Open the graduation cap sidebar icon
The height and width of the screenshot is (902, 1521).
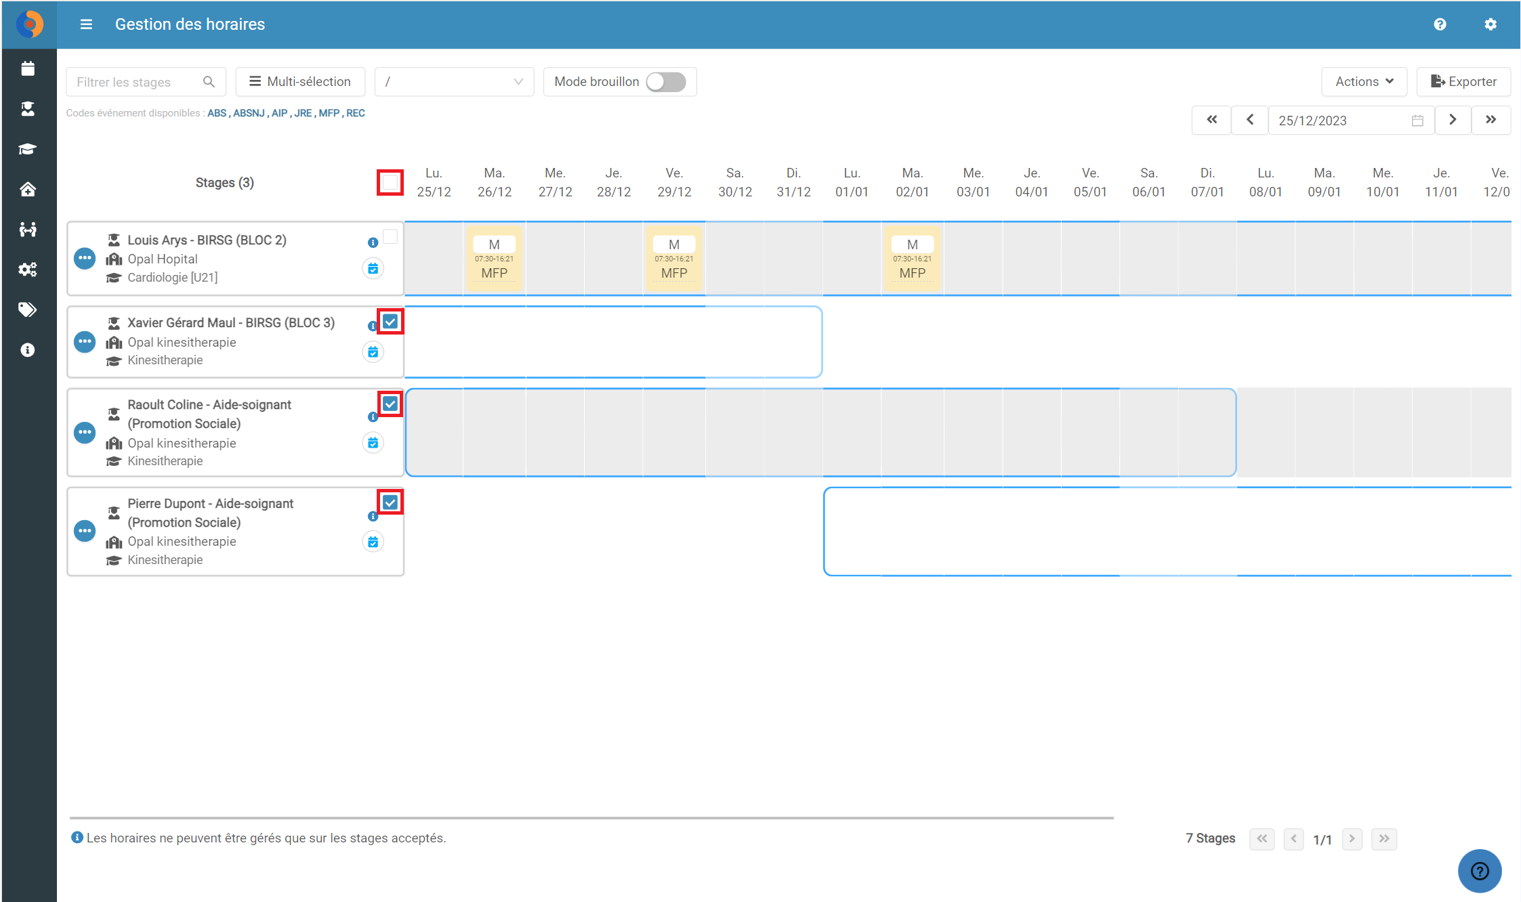[x=28, y=149]
